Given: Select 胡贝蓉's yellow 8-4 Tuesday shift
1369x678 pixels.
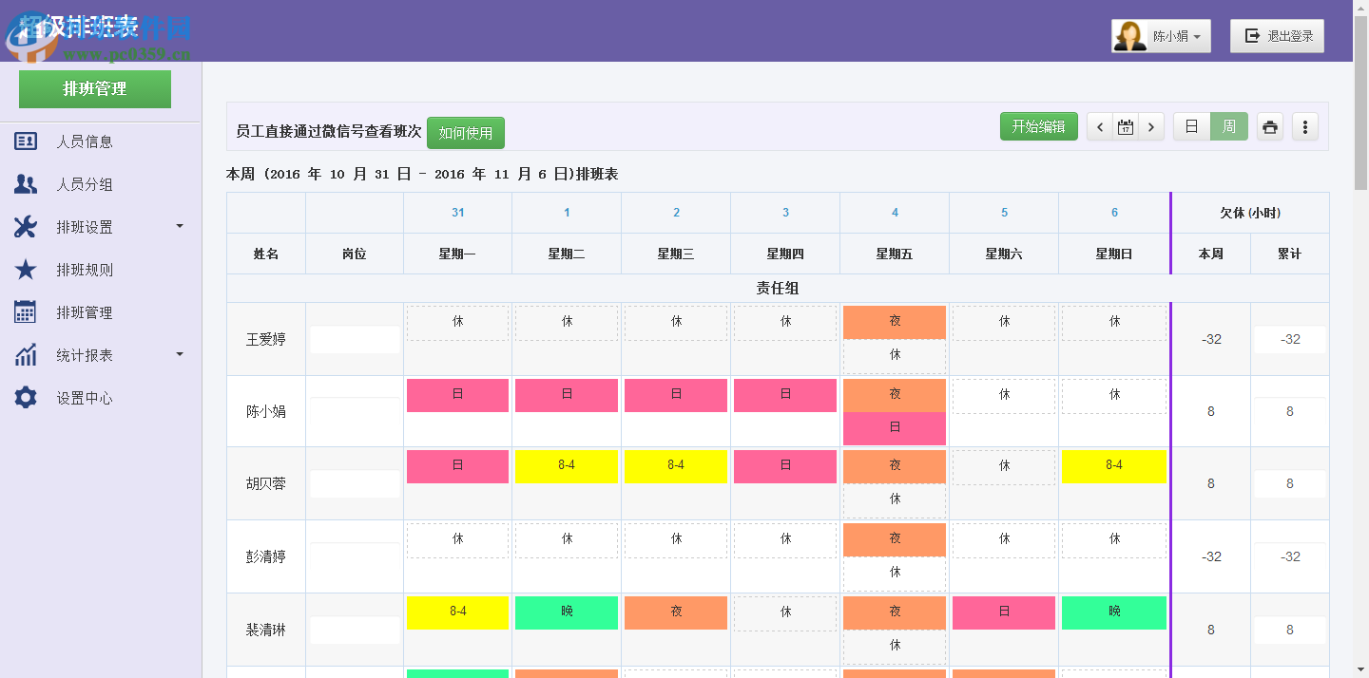Looking at the screenshot, I should tap(566, 466).
